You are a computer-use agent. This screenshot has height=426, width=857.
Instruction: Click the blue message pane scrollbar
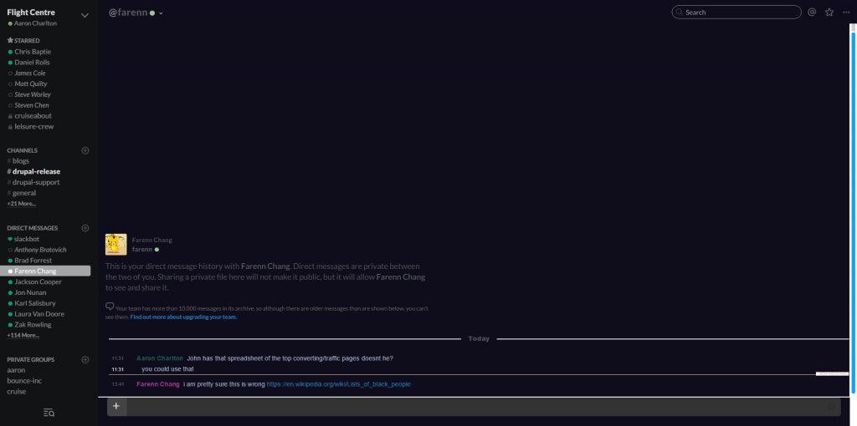[x=853, y=211]
